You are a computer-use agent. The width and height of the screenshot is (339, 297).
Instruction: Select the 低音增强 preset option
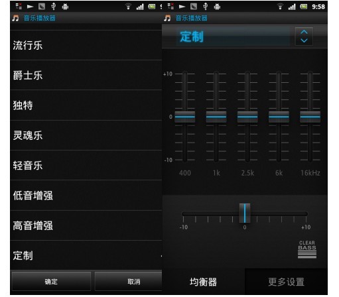pos(86,196)
